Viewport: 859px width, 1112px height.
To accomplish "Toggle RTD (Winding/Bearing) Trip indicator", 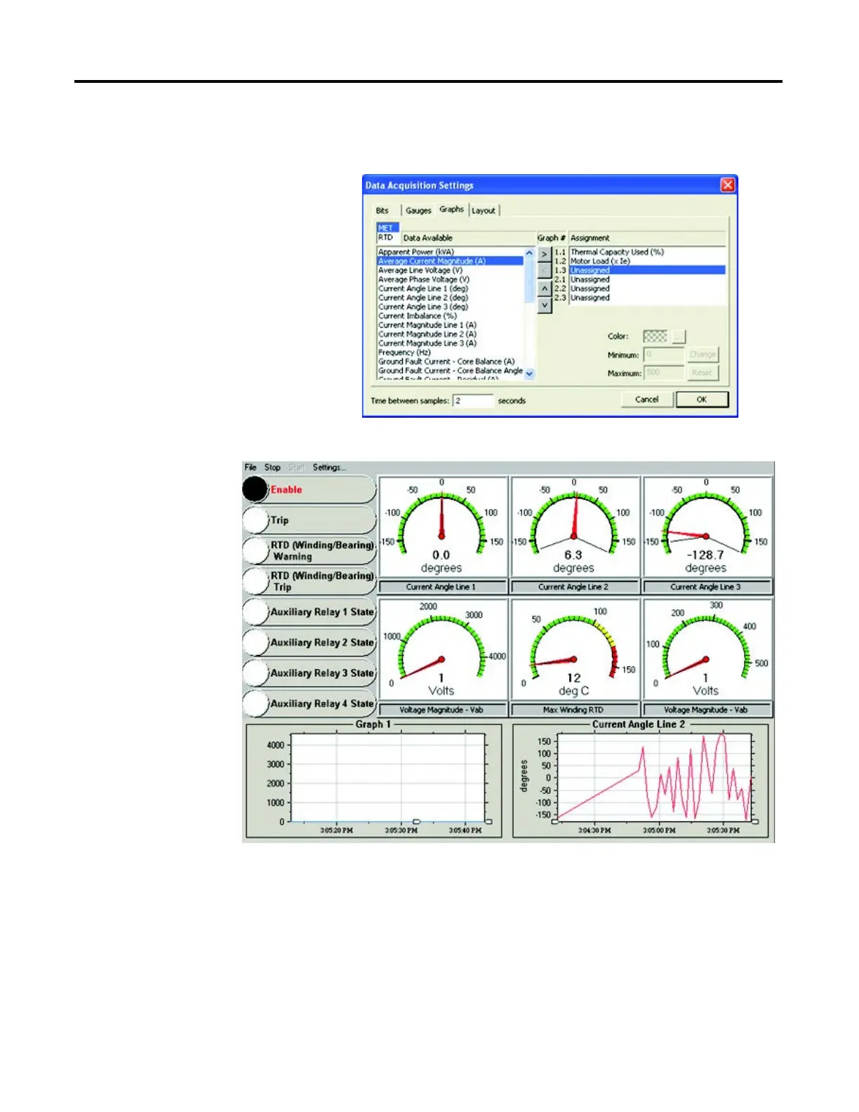I will point(255,581).
